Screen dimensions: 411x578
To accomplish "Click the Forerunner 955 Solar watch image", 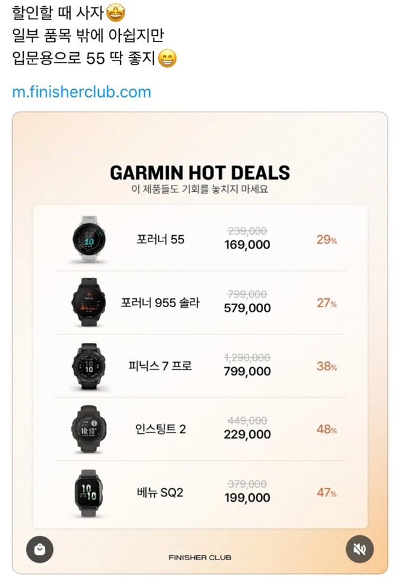I will [x=89, y=303].
